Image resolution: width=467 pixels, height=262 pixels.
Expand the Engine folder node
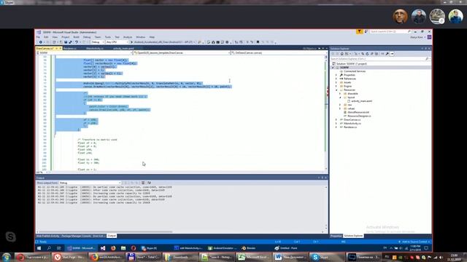(x=336, y=86)
